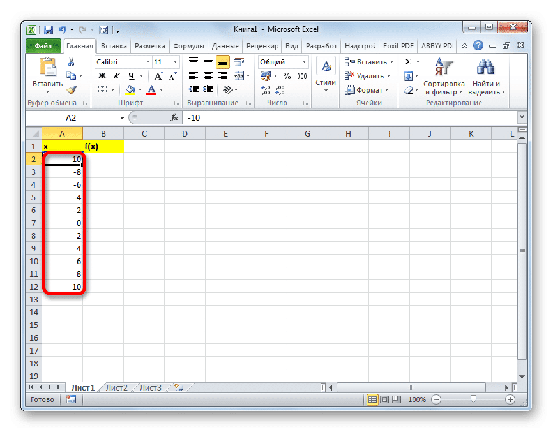The width and height of the screenshot is (553, 432).
Task: Click the Paste (Вставить) clipboard icon
Action: (x=48, y=67)
